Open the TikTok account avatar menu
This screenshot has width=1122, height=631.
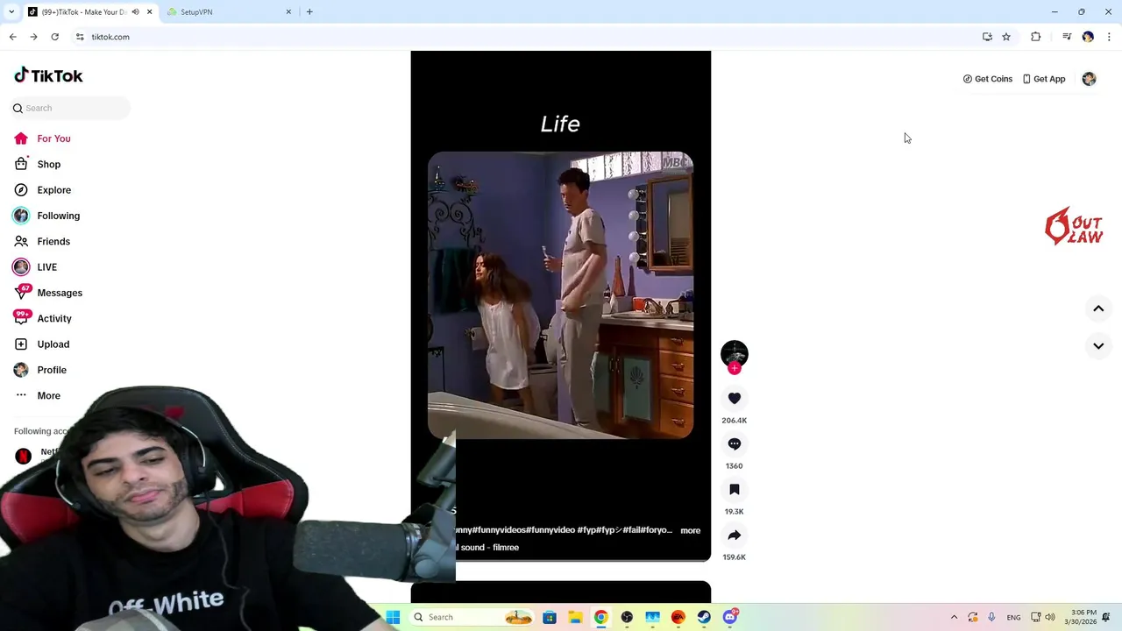pyautogui.click(x=1089, y=79)
